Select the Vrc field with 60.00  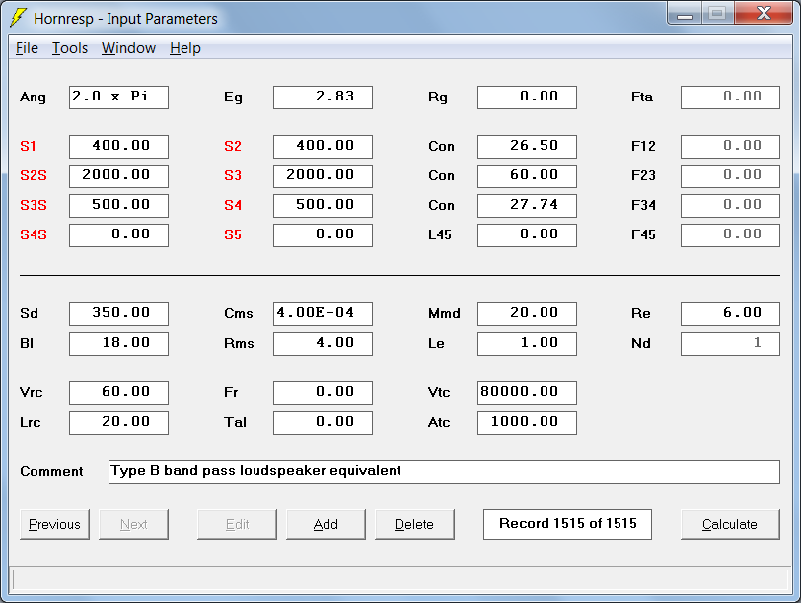(x=118, y=393)
